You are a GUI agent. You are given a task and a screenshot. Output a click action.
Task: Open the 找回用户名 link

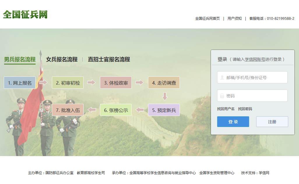226,109
